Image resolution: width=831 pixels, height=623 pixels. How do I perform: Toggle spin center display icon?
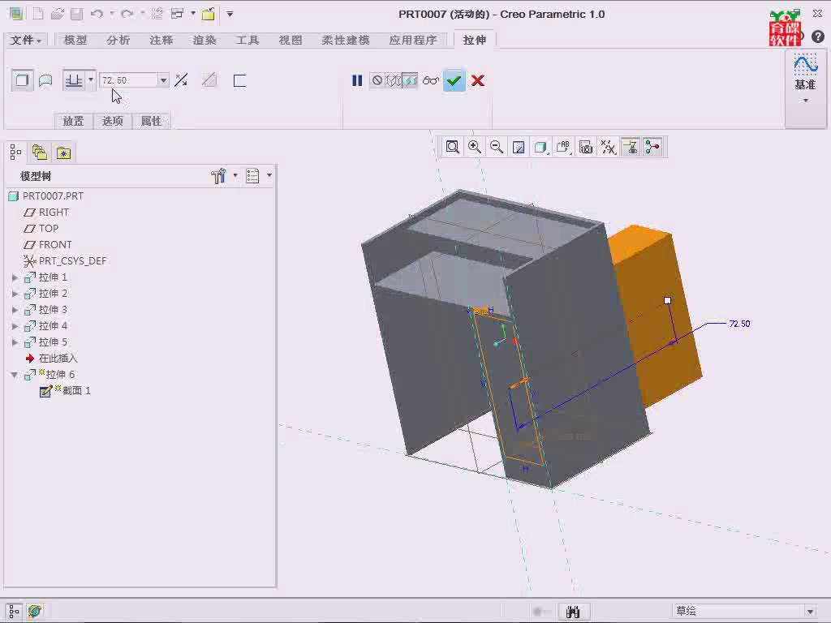point(653,147)
